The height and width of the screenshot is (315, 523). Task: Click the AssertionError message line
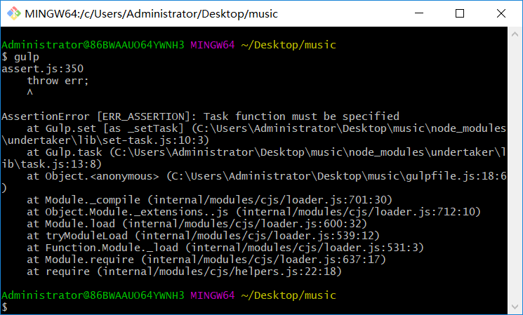[x=201, y=116]
